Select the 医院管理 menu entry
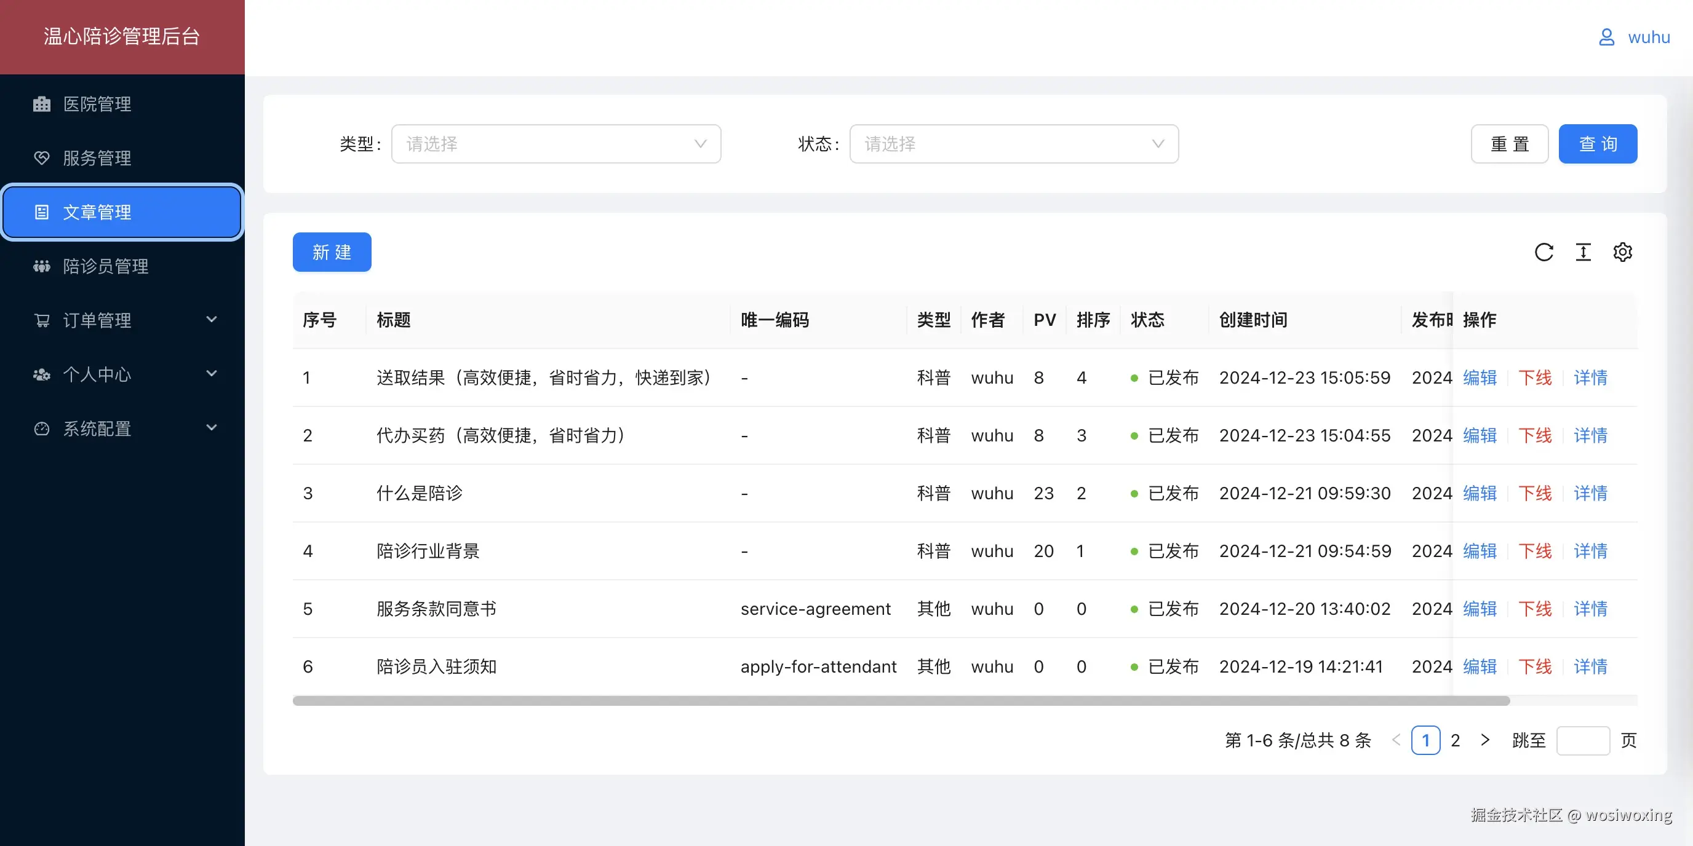 [x=97, y=104]
